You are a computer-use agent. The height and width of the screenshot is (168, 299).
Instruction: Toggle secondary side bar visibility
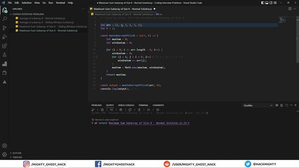(271, 3)
